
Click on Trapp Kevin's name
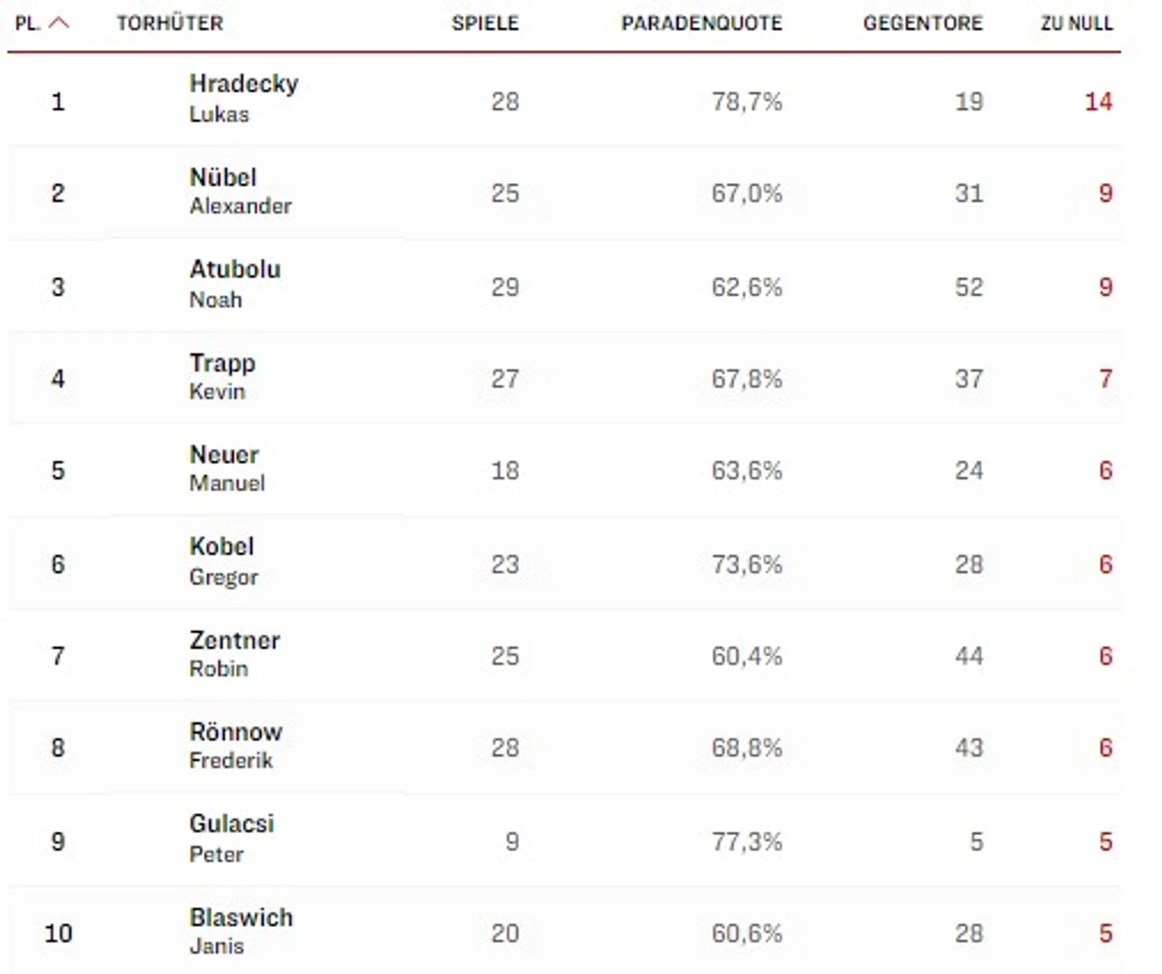click(x=221, y=376)
